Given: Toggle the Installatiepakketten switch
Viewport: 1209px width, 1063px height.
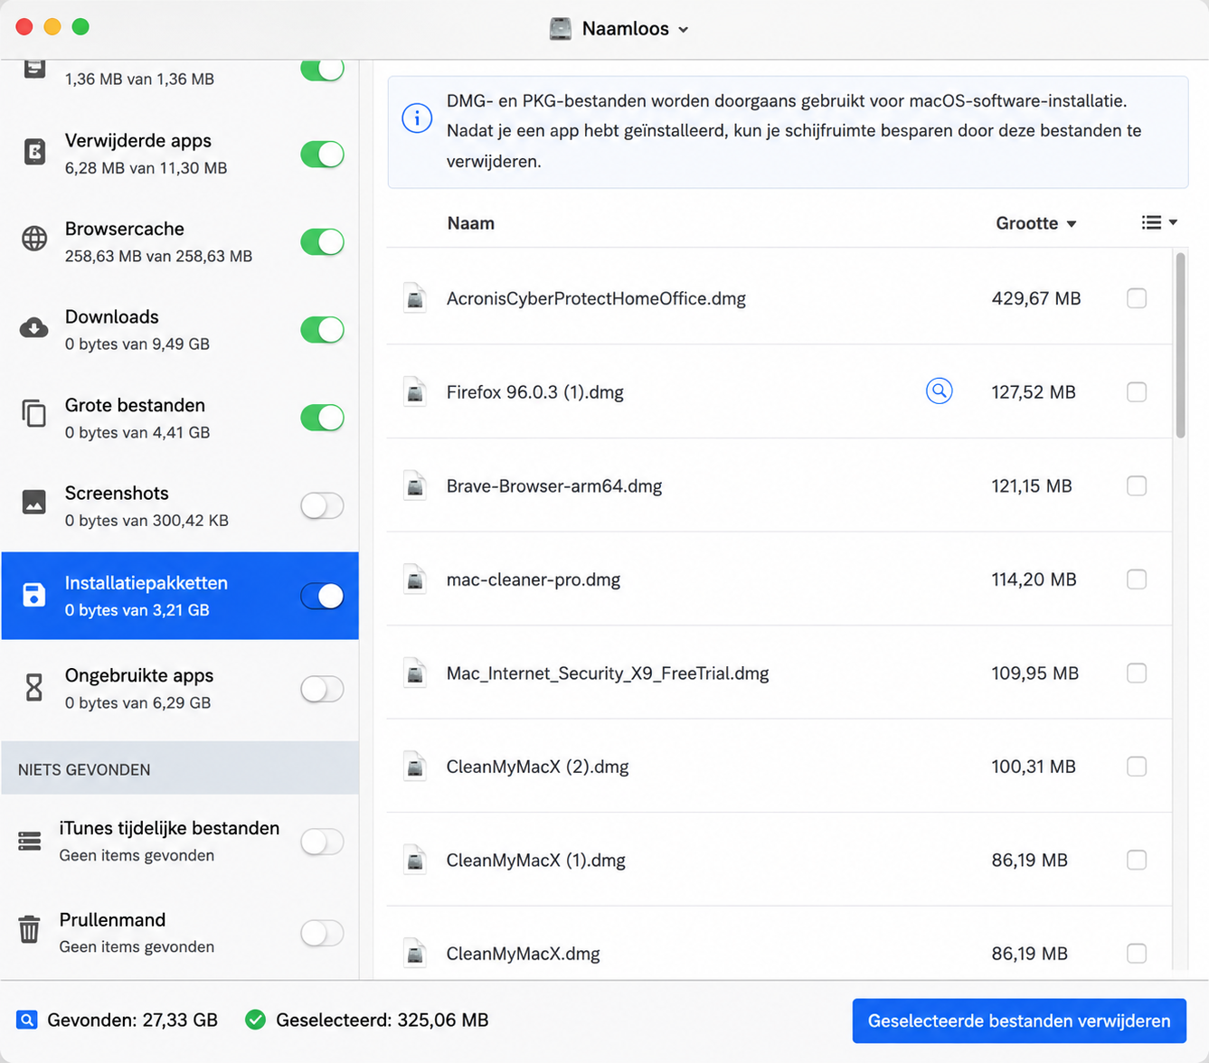Looking at the screenshot, I should point(322,596).
